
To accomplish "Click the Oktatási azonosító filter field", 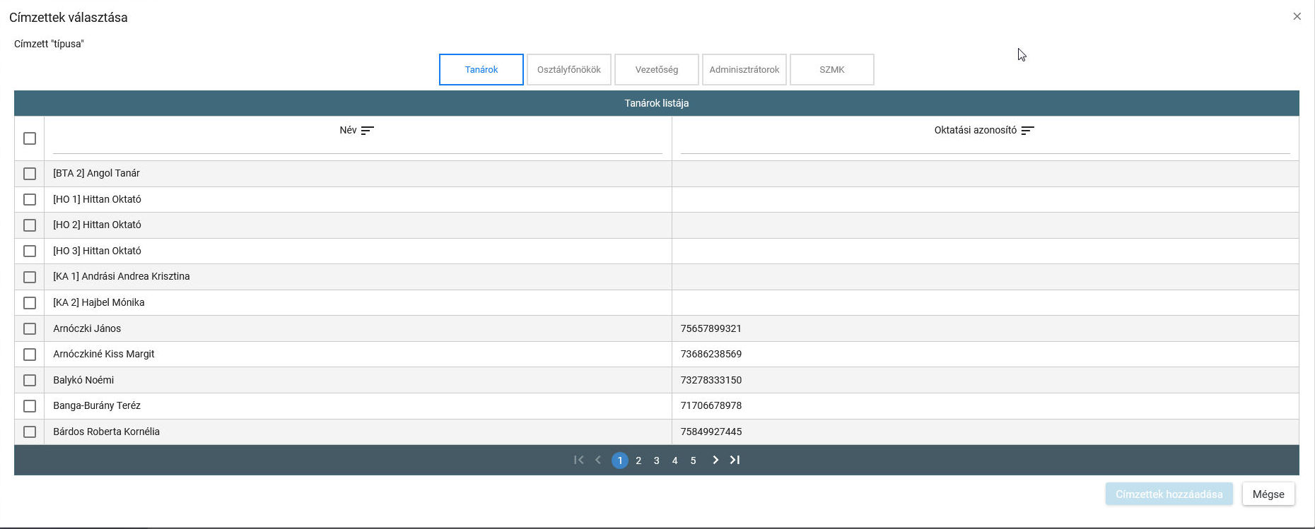I will point(985,146).
